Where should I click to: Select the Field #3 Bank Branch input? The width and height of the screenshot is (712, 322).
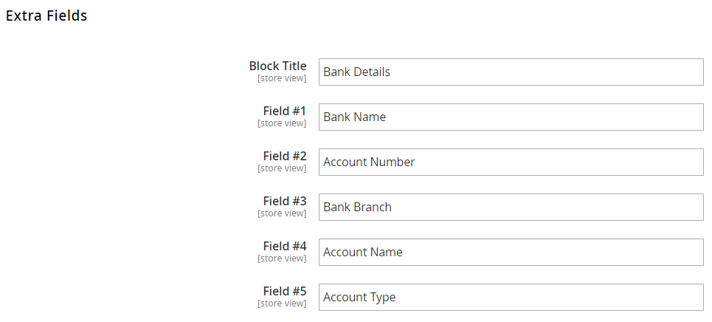click(511, 208)
